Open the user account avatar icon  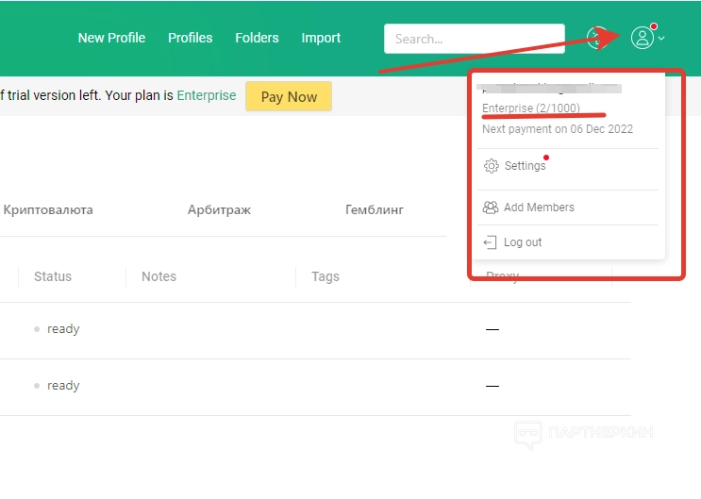[643, 38]
